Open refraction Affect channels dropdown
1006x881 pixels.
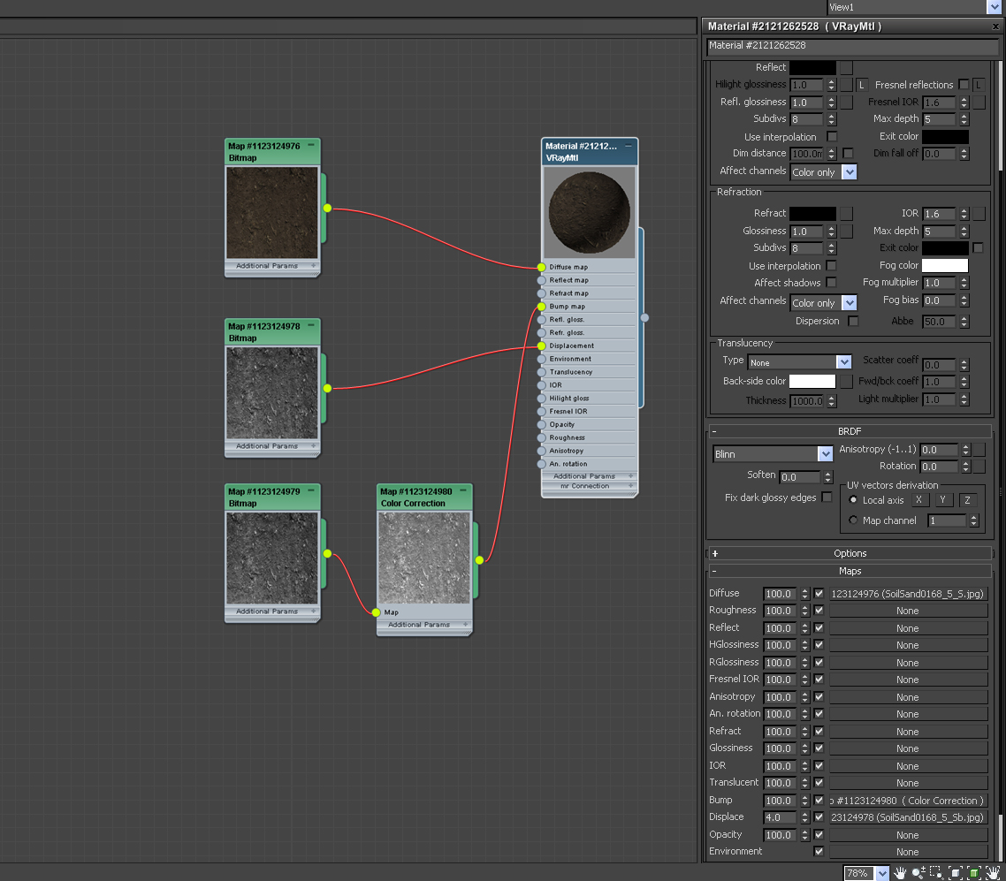click(849, 302)
